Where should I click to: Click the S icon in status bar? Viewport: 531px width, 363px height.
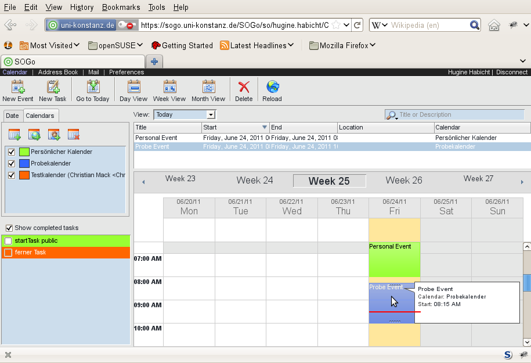click(x=508, y=355)
